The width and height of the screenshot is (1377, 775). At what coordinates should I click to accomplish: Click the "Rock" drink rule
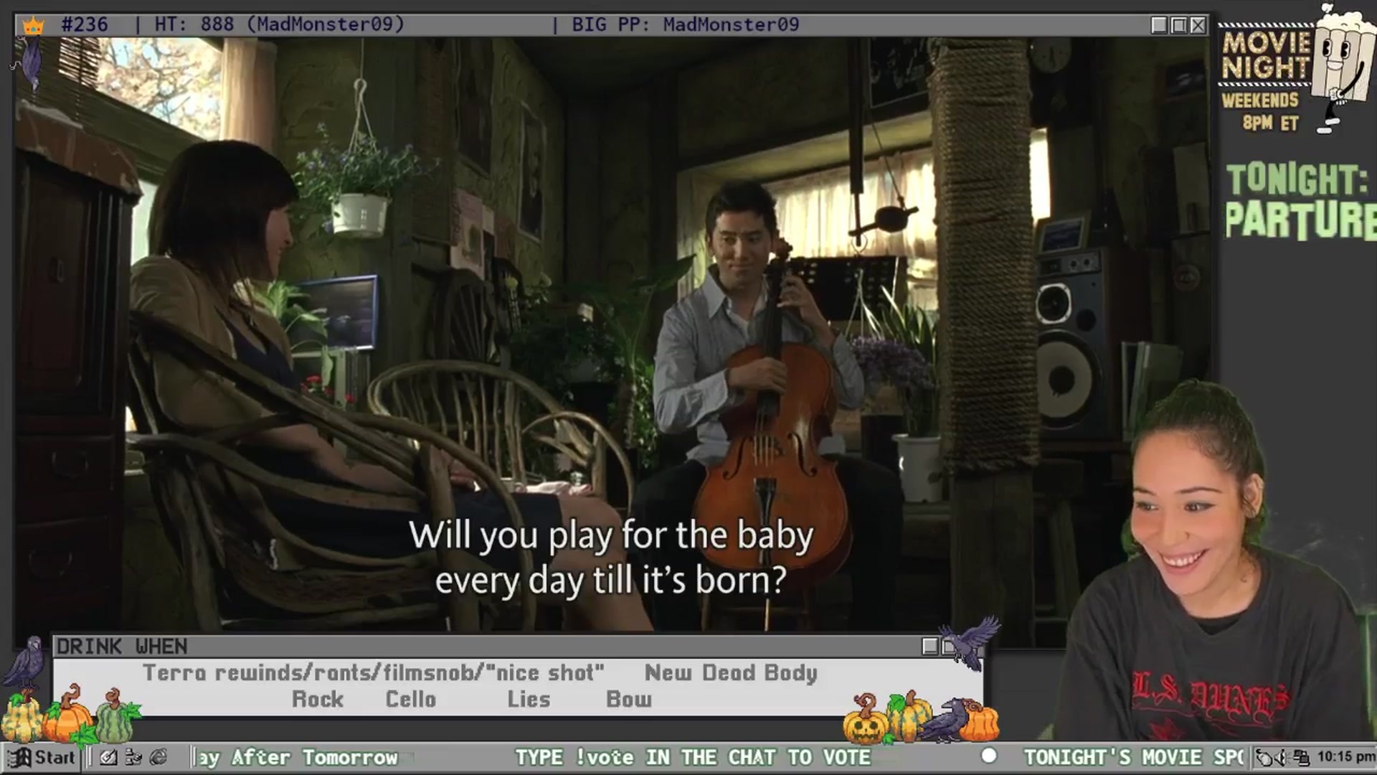tap(318, 699)
